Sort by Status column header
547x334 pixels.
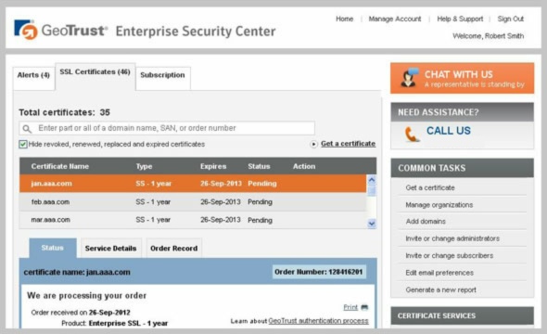pos(259,166)
